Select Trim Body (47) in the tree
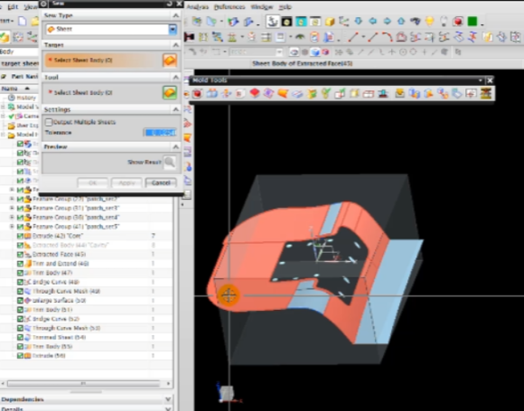 [52, 273]
